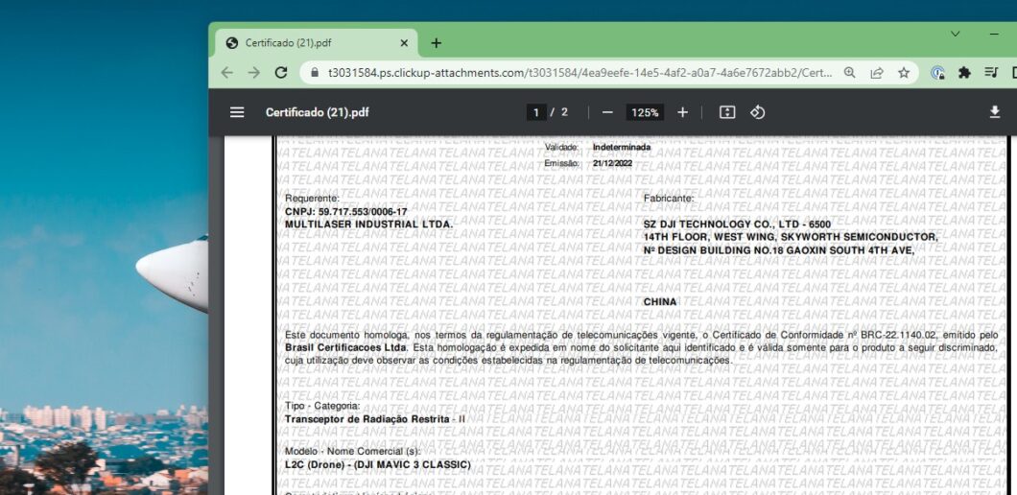
Task: Open the Extensions puzzle menu
Action: [964, 73]
